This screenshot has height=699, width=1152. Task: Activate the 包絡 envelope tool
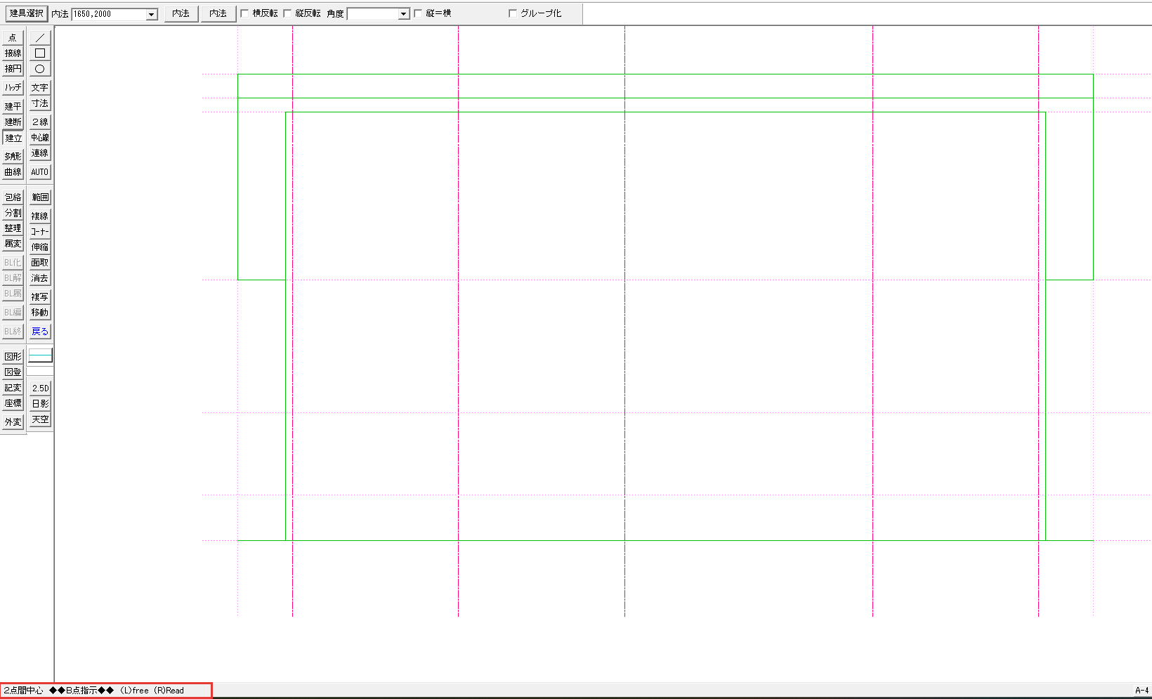coord(13,197)
